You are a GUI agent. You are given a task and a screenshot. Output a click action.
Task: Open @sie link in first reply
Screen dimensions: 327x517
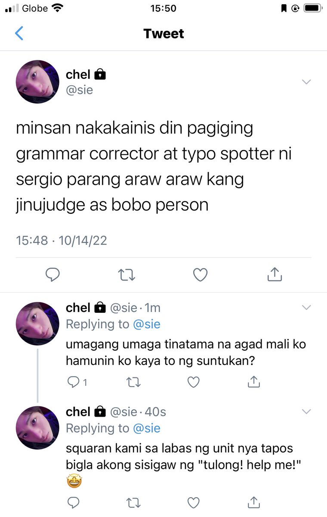147,324
